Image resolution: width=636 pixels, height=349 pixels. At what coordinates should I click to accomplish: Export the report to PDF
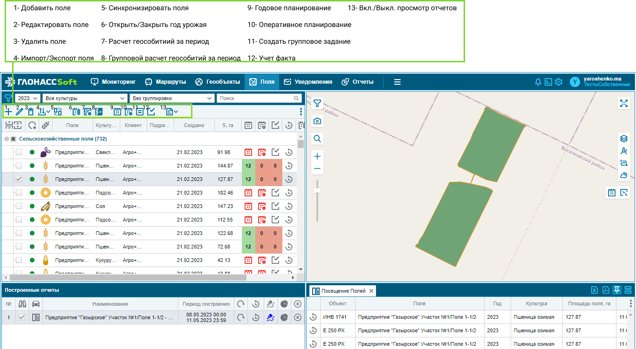coord(606,290)
